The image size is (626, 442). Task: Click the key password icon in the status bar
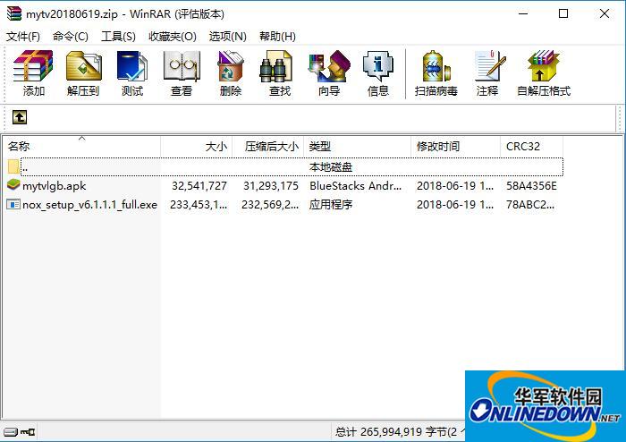(x=28, y=431)
